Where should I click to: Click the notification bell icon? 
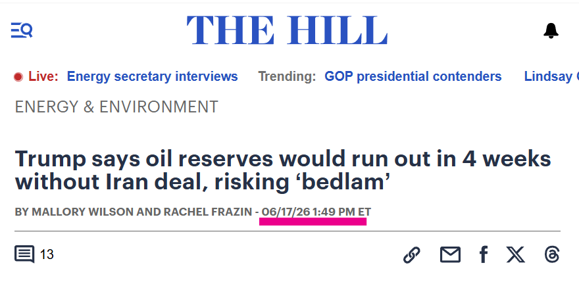(x=551, y=30)
